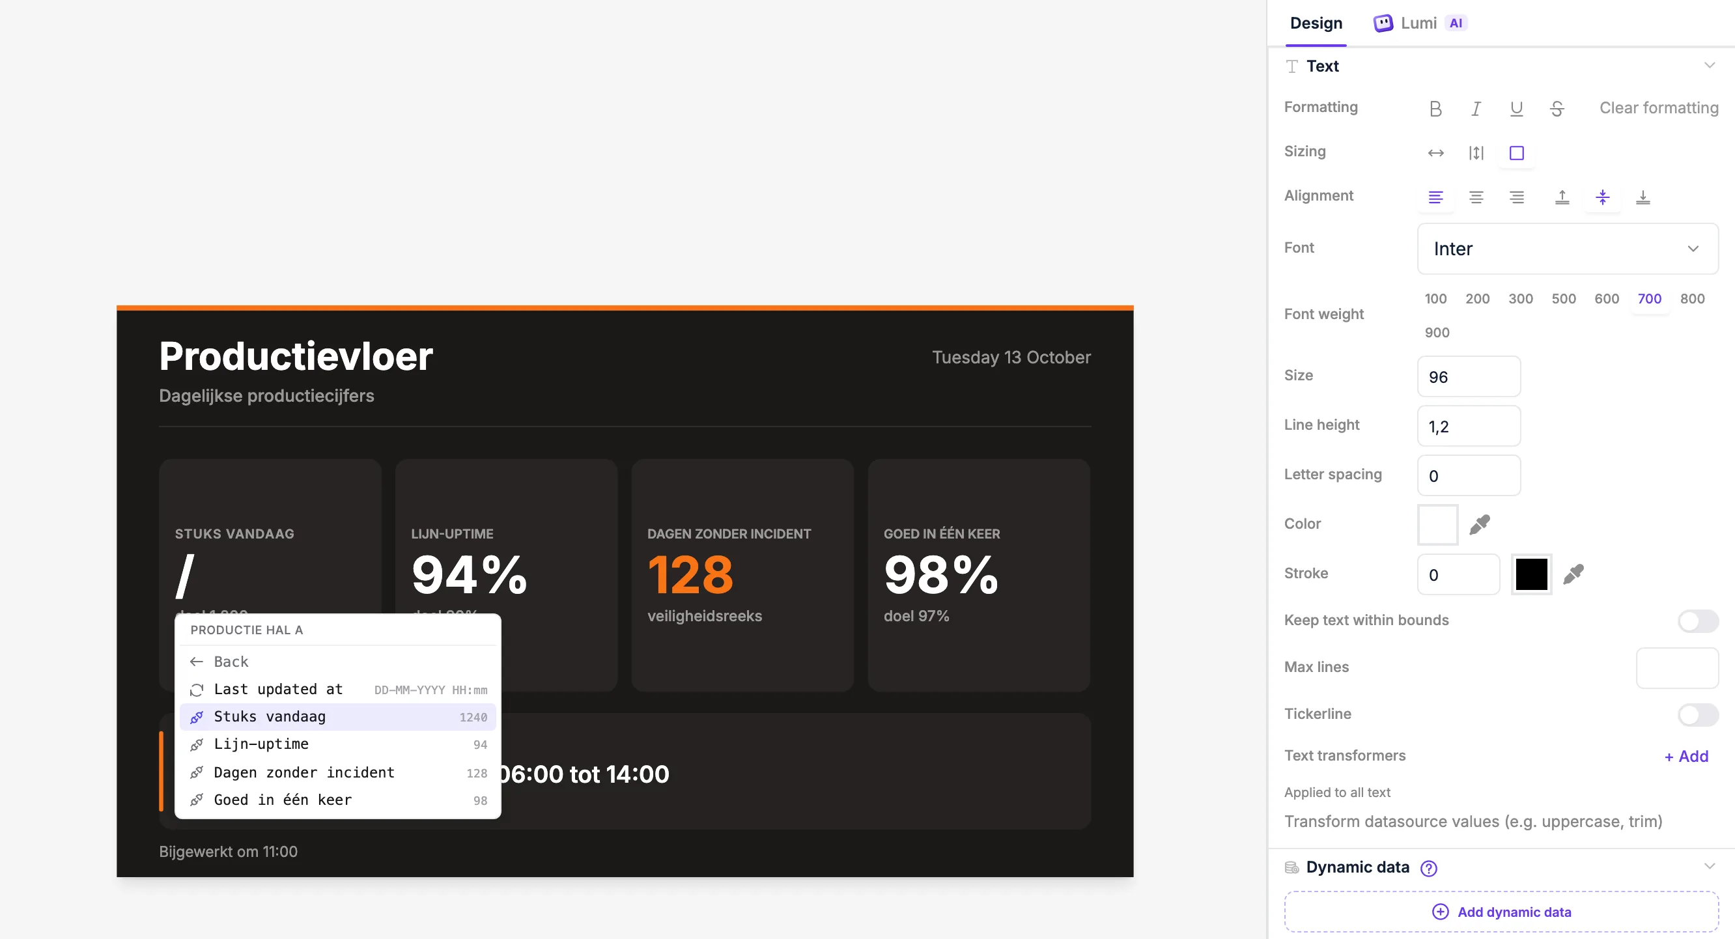Open the Inter font dropdown
This screenshot has height=939, width=1735.
tap(1567, 249)
